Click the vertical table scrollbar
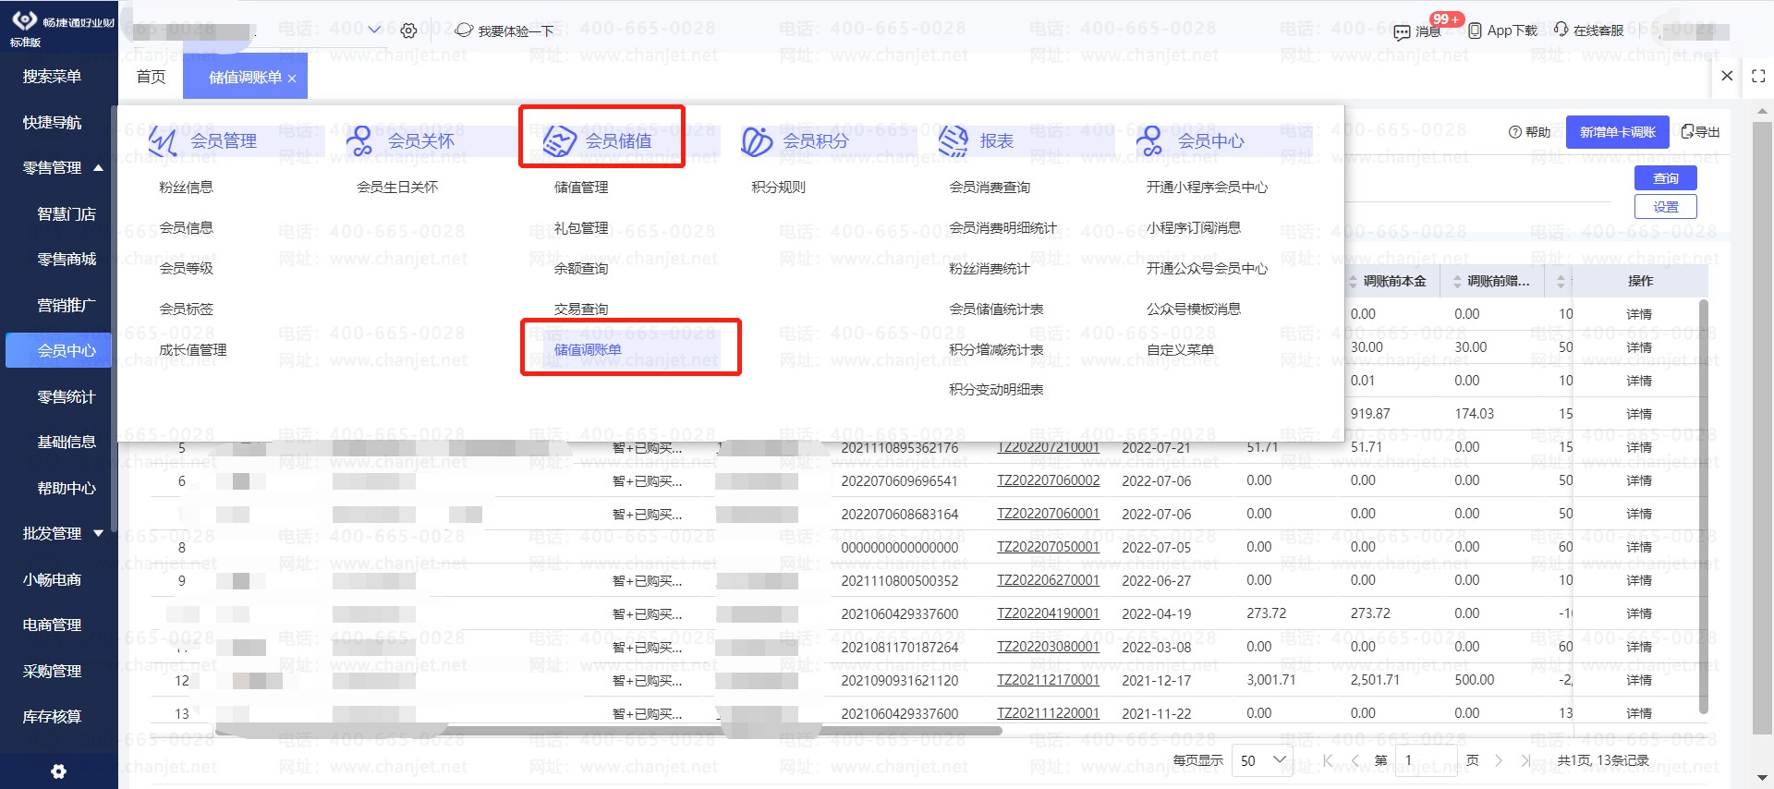The height and width of the screenshot is (789, 1774). click(x=1704, y=506)
